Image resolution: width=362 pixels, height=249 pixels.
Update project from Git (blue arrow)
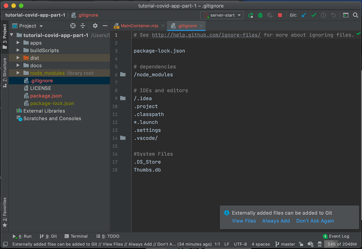pyautogui.click(x=304, y=15)
